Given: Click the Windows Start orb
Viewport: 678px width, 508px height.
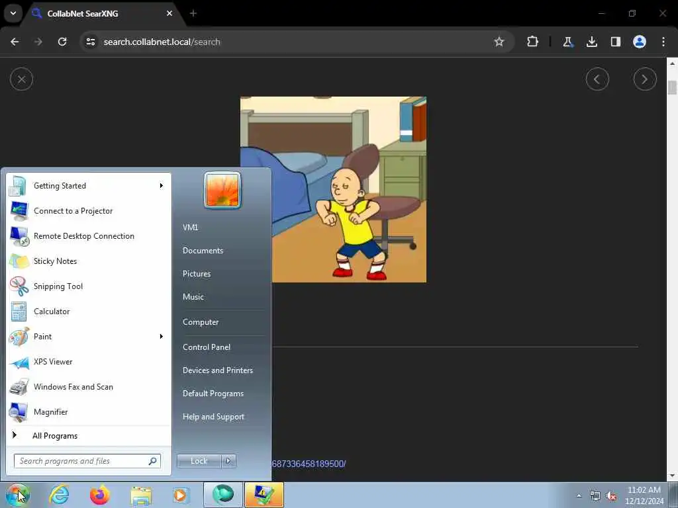Looking at the screenshot, I should [x=17, y=495].
